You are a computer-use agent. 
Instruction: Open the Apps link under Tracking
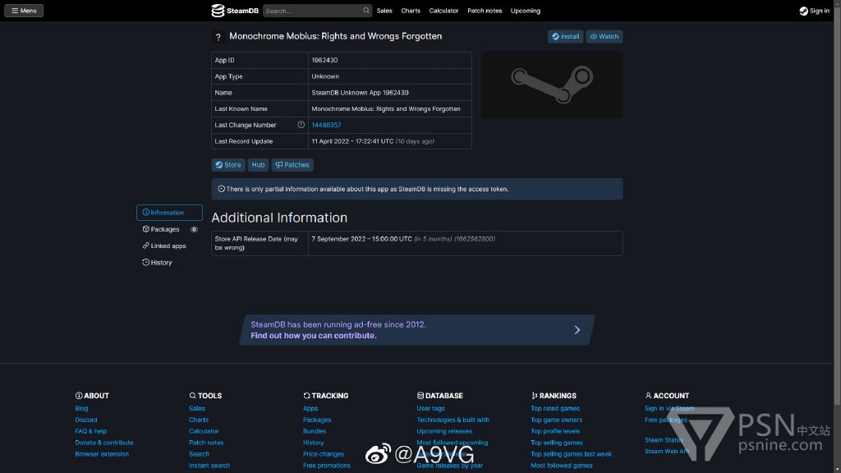[x=310, y=408]
